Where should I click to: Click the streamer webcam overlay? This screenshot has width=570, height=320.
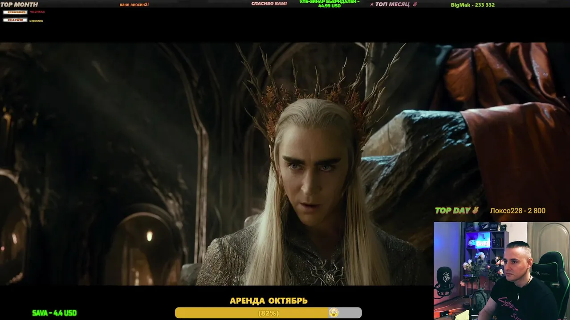point(502,271)
